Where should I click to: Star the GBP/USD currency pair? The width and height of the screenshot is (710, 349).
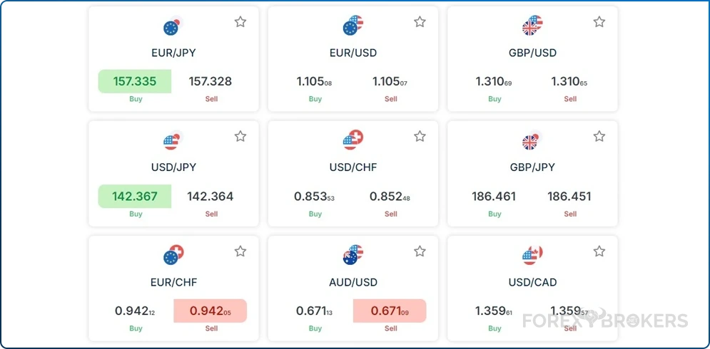[599, 22]
